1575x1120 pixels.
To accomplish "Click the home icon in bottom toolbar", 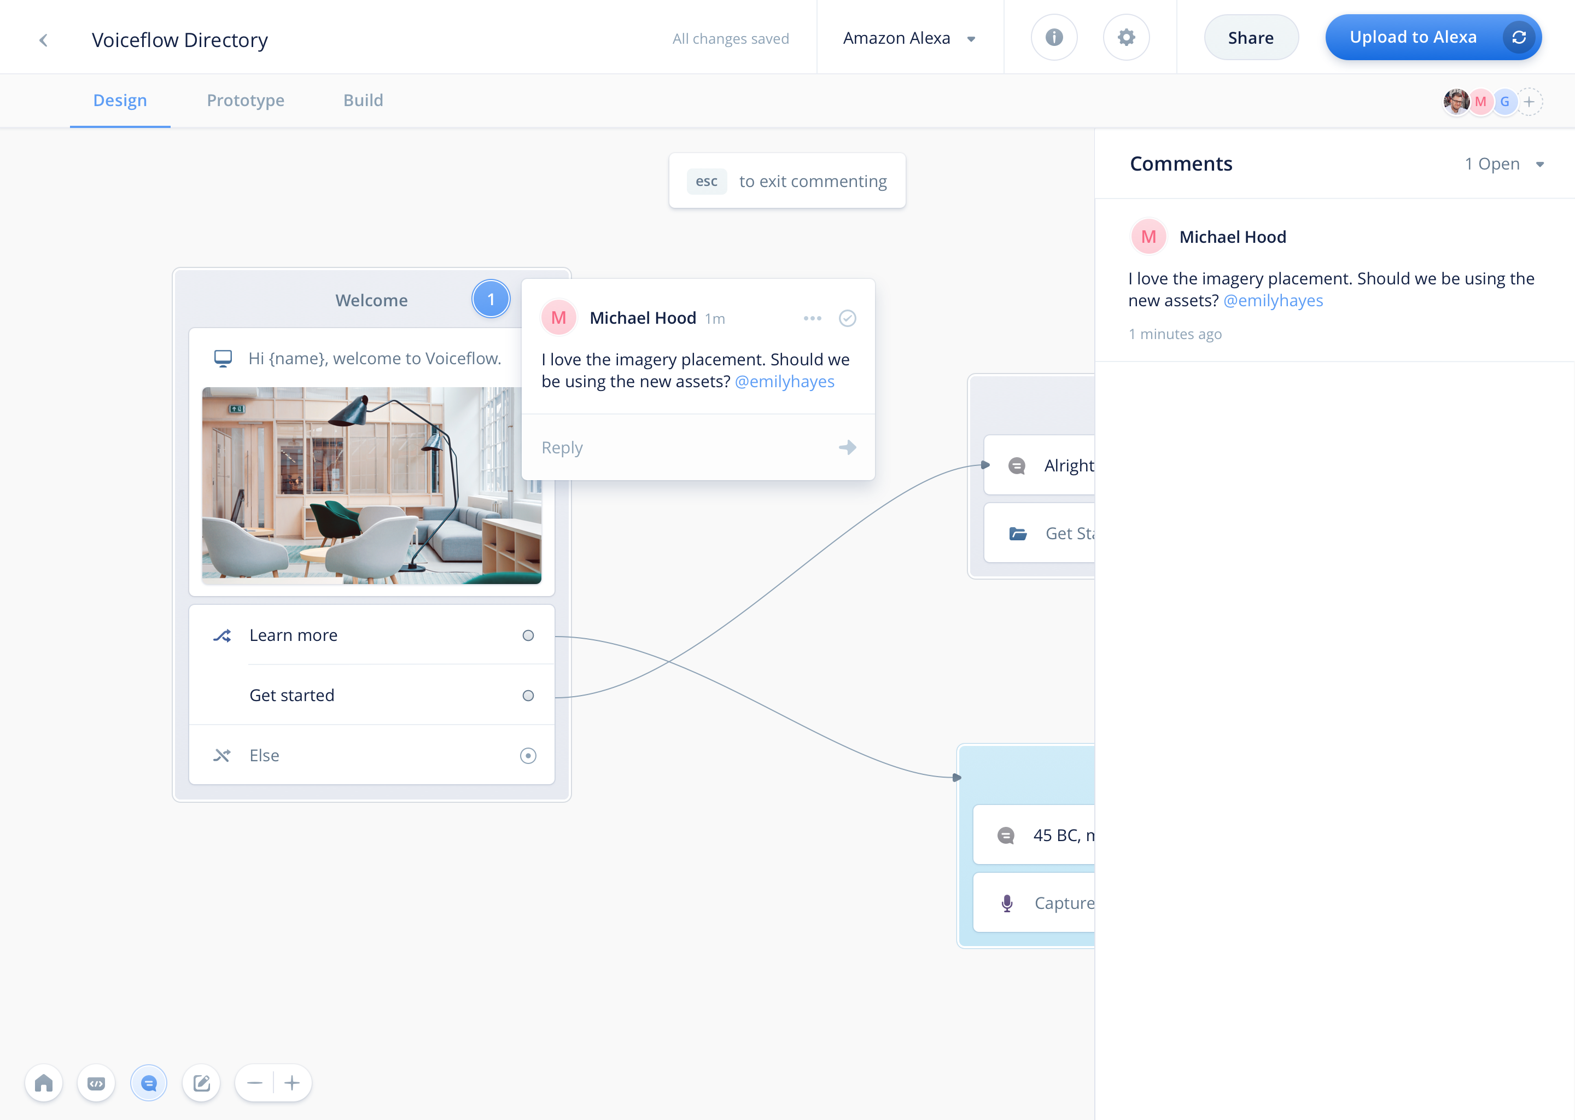I will (x=43, y=1083).
